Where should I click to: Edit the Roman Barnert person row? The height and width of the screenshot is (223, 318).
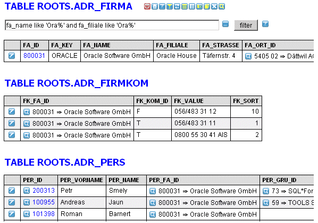click(12, 214)
